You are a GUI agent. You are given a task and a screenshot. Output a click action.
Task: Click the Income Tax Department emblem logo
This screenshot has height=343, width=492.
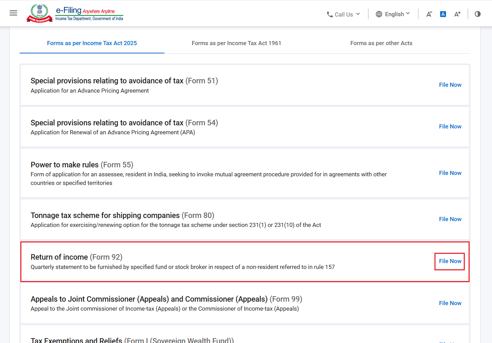[x=40, y=13]
